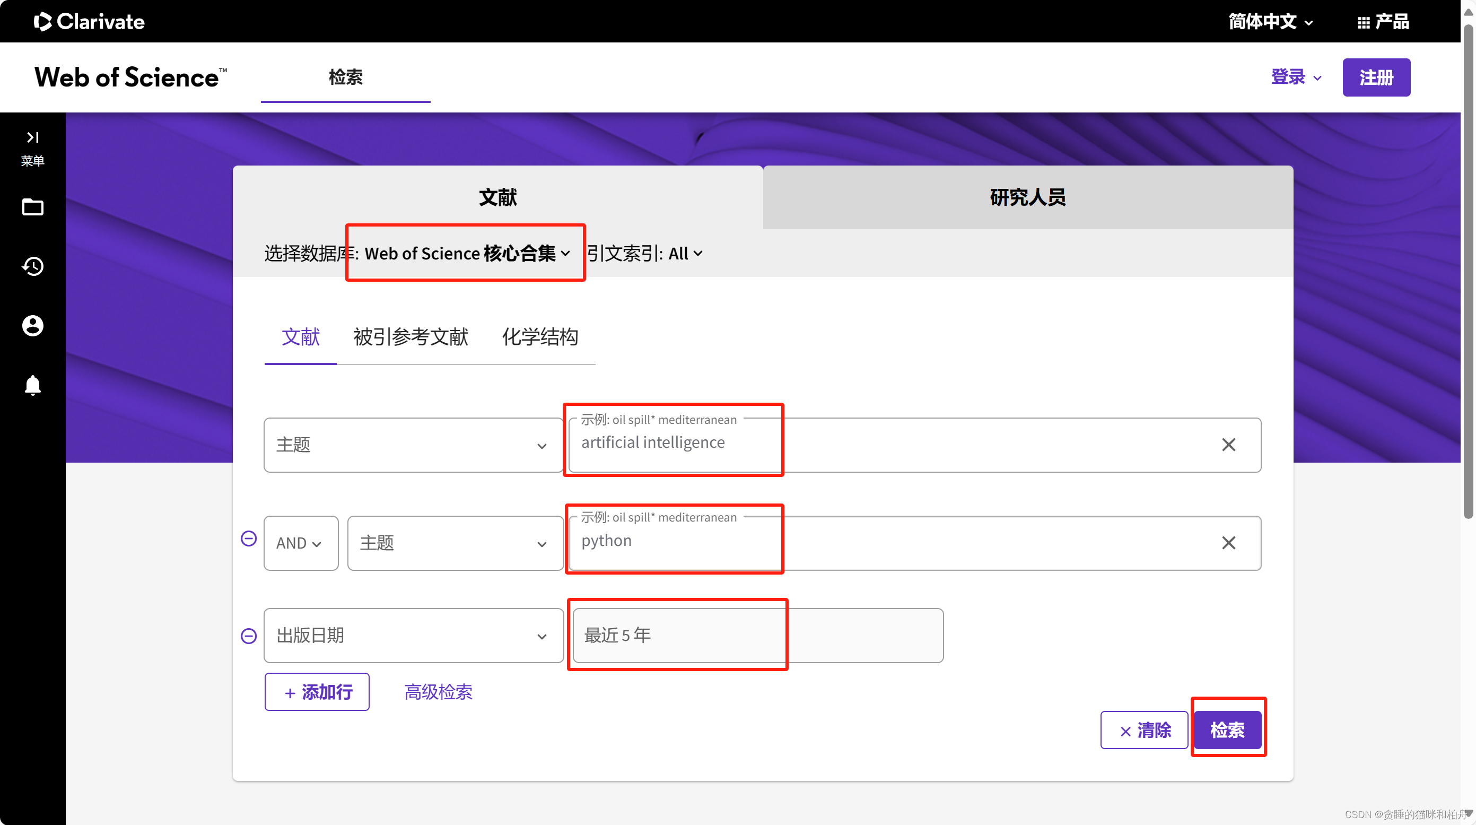The width and height of the screenshot is (1476, 825).
Task: Expand Web of Science 核心合集 database dropdown
Action: [x=467, y=254]
